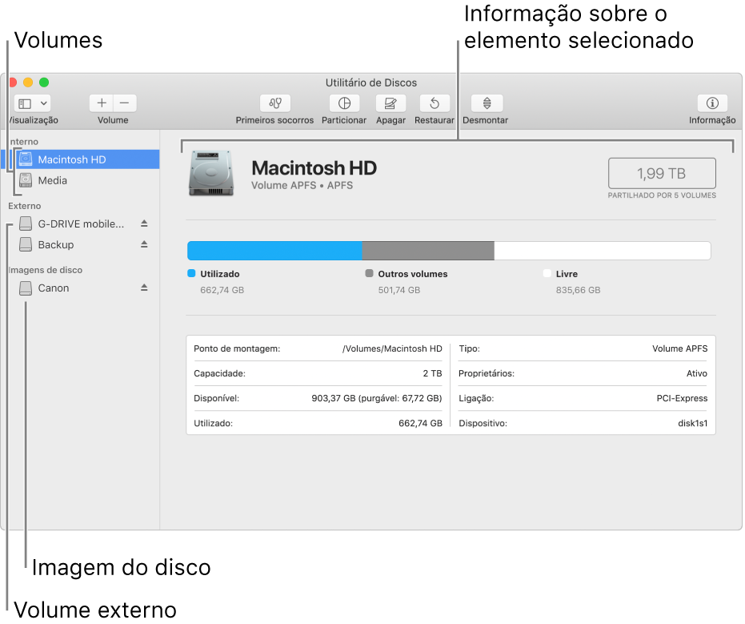The image size is (745, 624).
Task: Click the Desmontar unmount icon
Action: tap(487, 103)
